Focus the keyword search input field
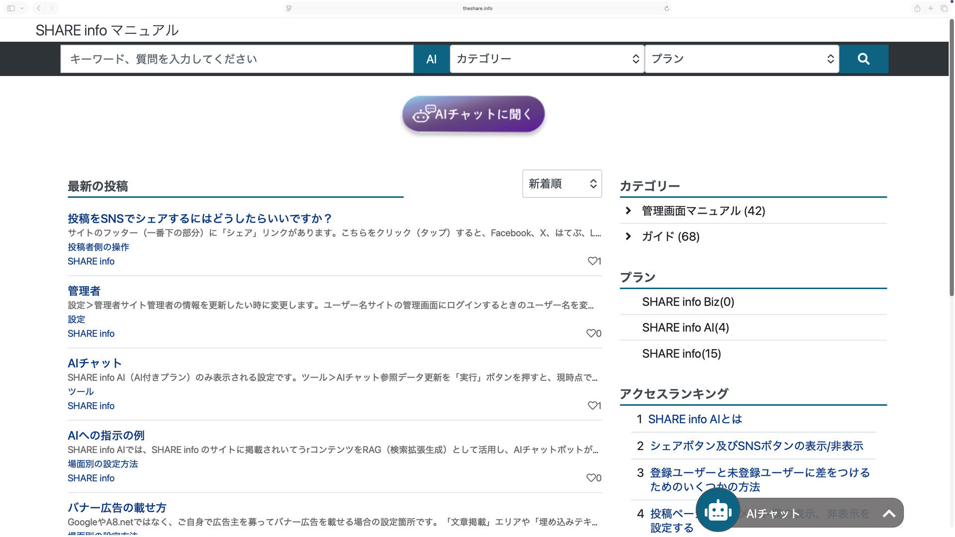 [237, 59]
